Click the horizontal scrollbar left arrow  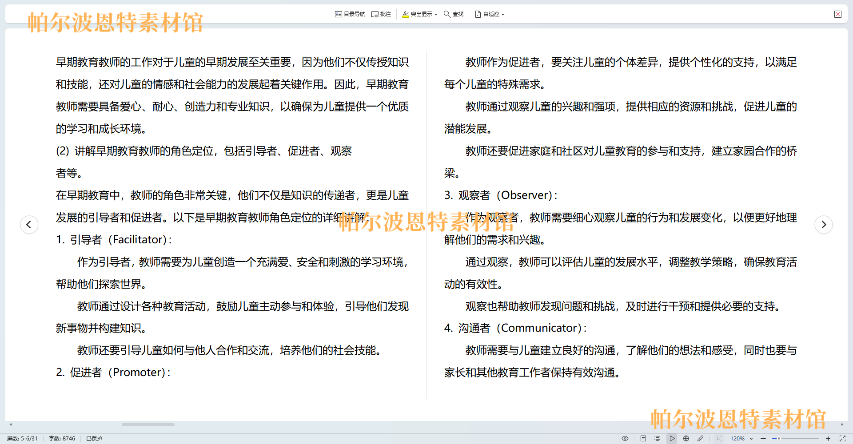coord(11,424)
